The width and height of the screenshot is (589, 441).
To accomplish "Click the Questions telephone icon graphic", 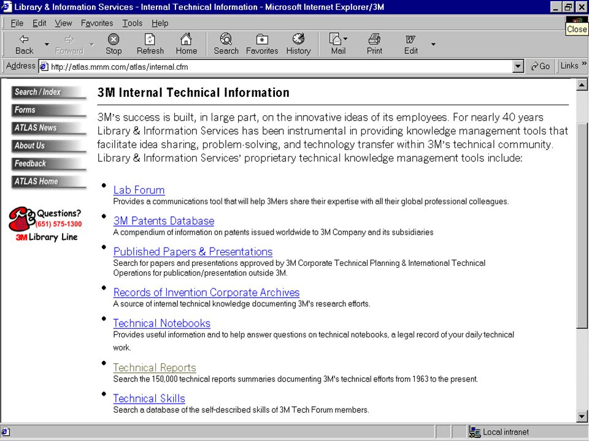I will (x=22, y=219).
